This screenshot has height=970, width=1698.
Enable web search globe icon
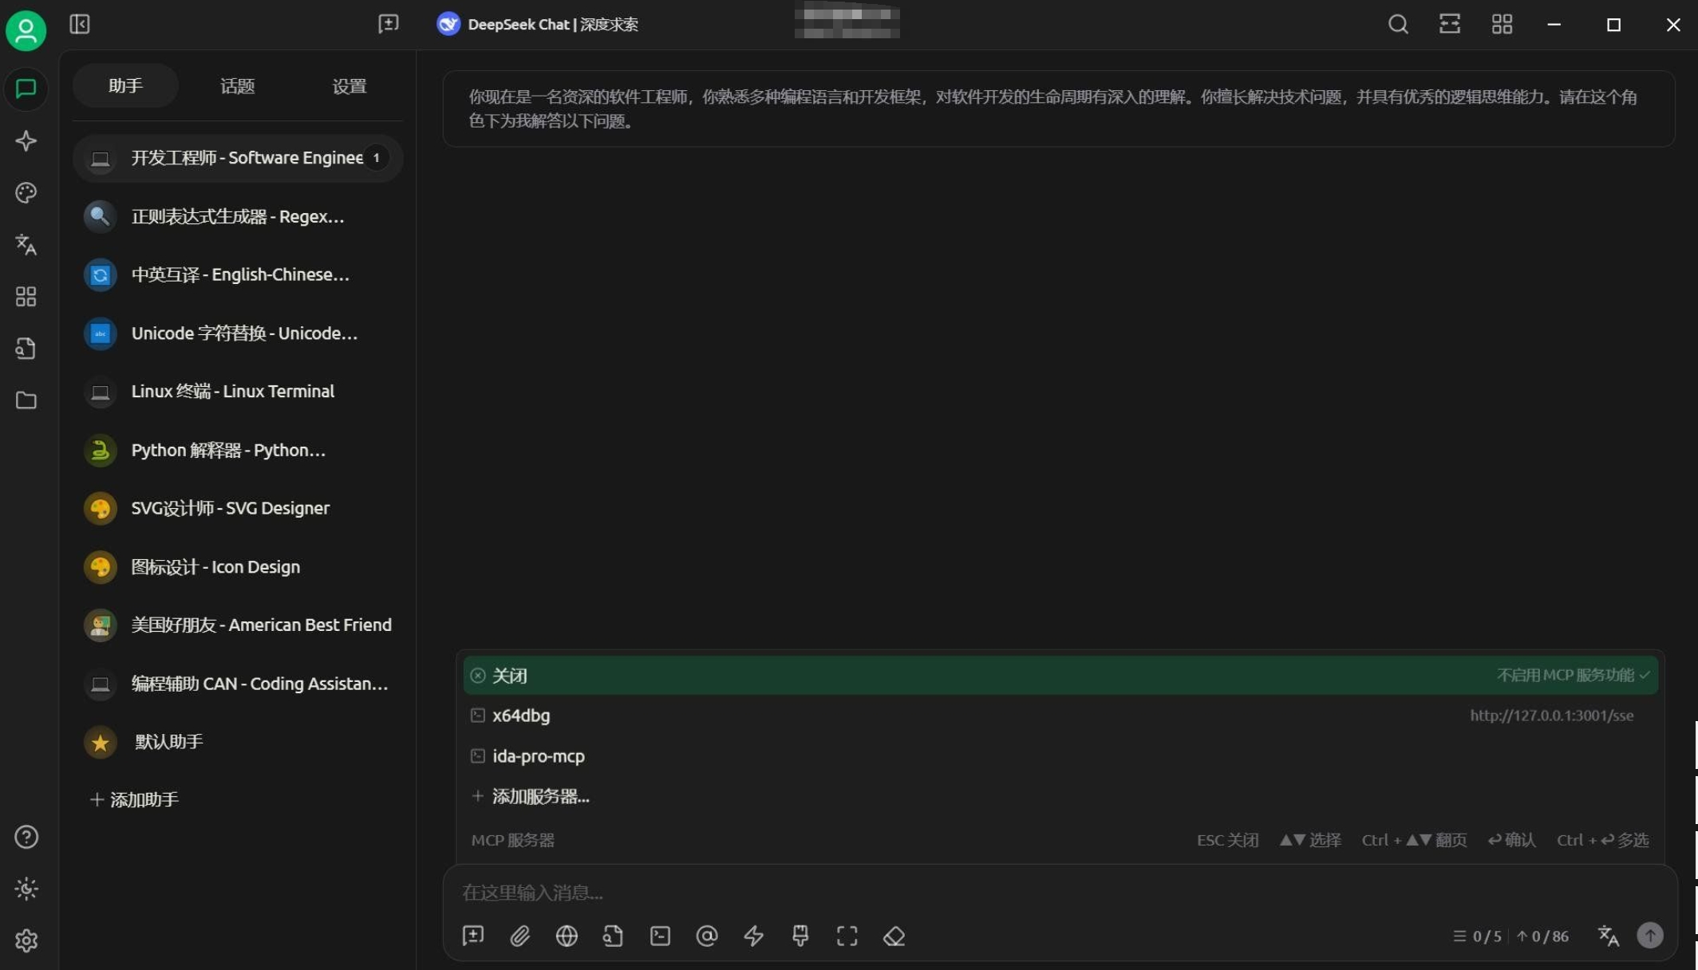click(x=567, y=936)
